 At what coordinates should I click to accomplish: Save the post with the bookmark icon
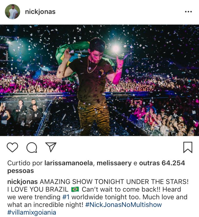188,147
